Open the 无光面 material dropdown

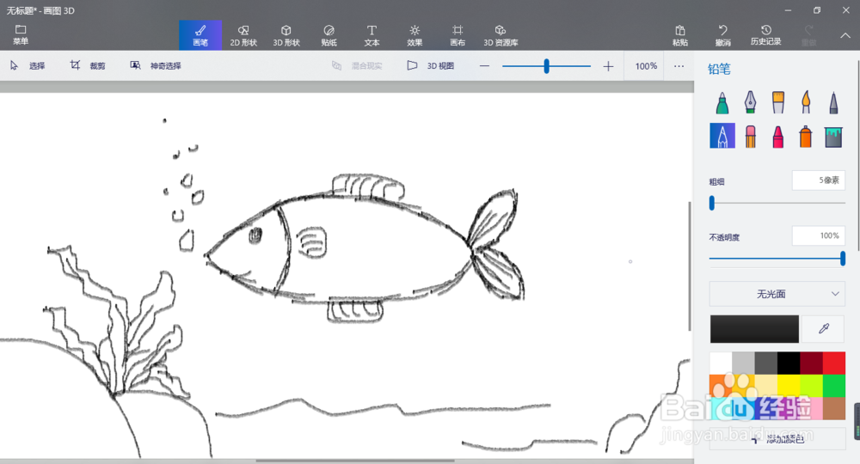pyautogui.click(x=777, y=294)
